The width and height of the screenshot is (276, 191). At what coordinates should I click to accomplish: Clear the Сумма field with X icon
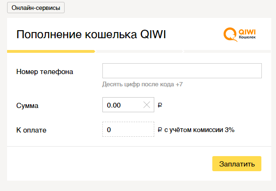click(147, 105)
